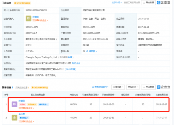Switch to the 股东信息 tab
The height and width of the screenshot is (125, 174).
point(8,87)
